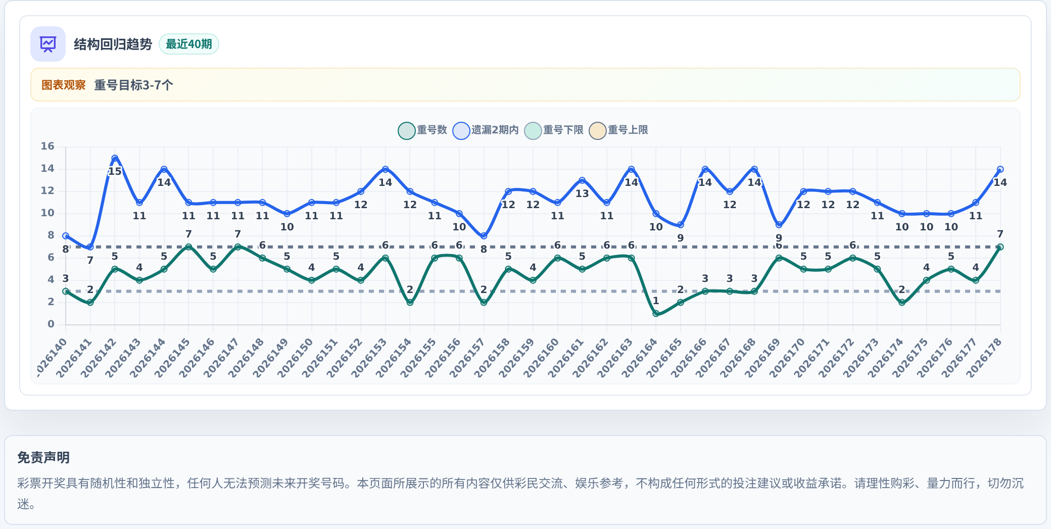Click x-axis label 2026145
The height and width of the screenshot is (529, 1051).
pyautogui.click(x=172, y=358)
